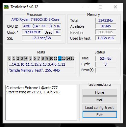This screenshot has width=126, height=127.
Task: Click the AMD Ryzen 7 9800X3D 8-Core text
Action: click(35, 19)
